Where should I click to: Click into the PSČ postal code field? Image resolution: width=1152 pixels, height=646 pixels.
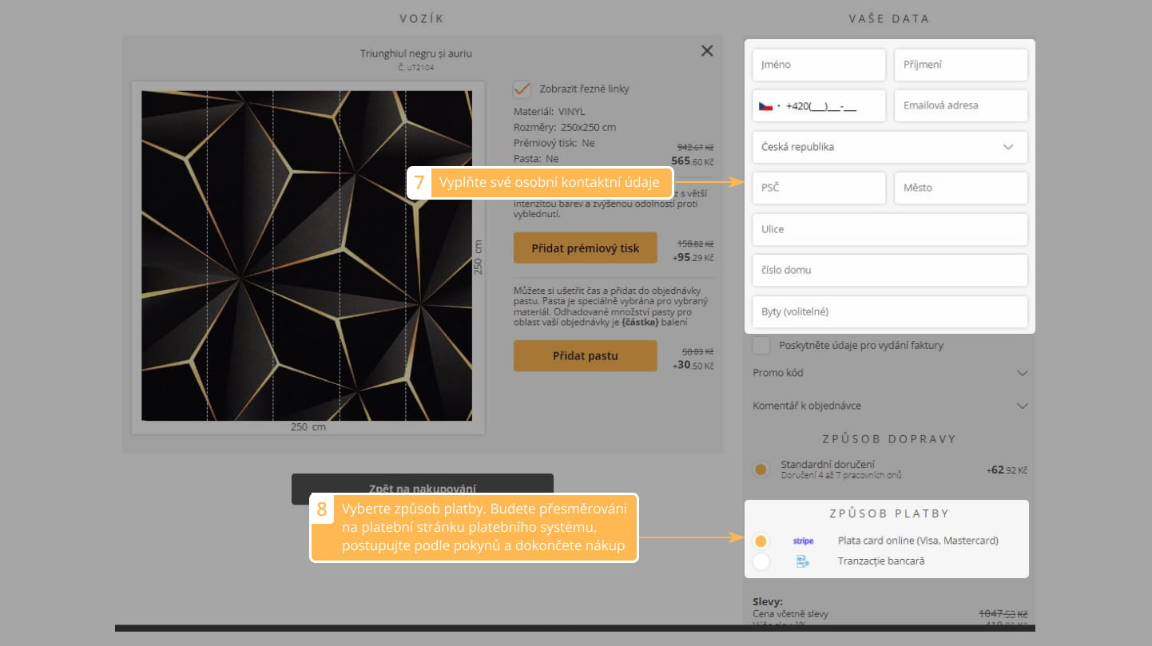[x=818, y=188]
